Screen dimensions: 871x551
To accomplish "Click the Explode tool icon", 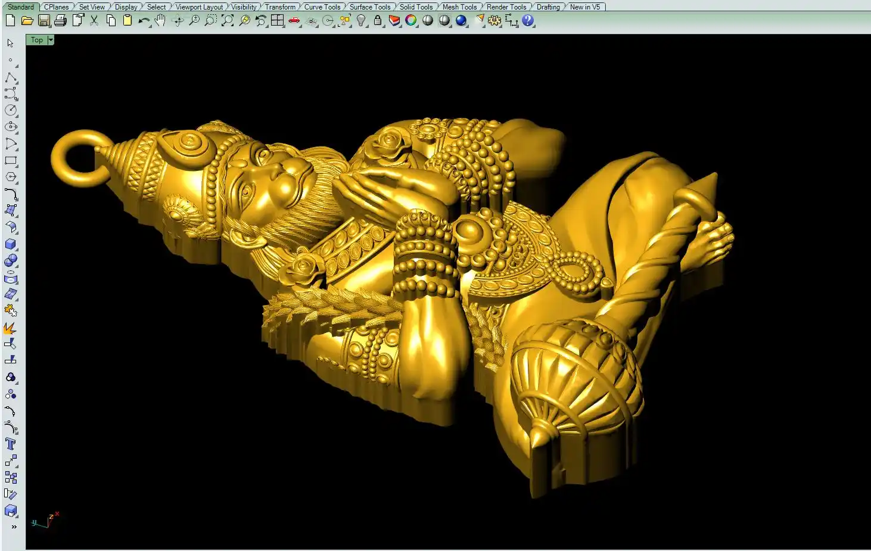I will (11, 328).
